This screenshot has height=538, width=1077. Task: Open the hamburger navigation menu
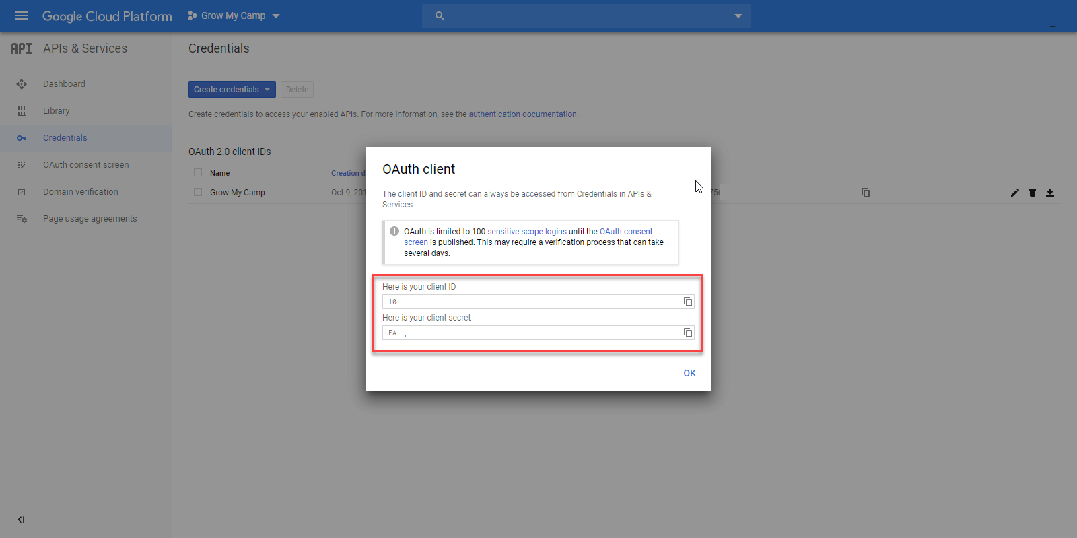[x=22, y=15]
